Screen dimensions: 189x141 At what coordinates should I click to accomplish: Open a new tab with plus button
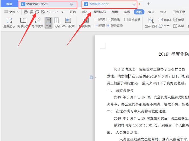(149, 4)
